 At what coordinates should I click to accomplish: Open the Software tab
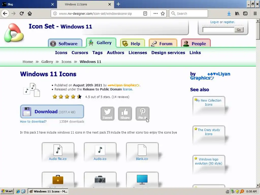click(x=65, y=43)
